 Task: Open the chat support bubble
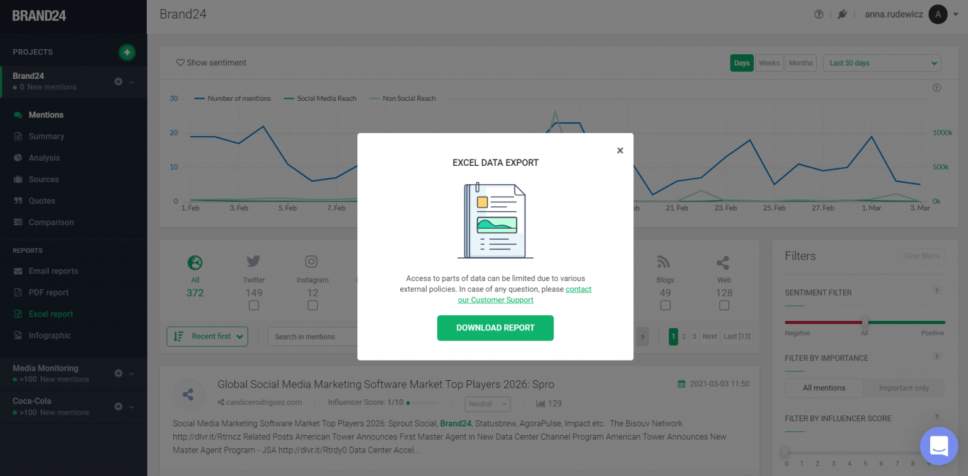tap(938, 446)
